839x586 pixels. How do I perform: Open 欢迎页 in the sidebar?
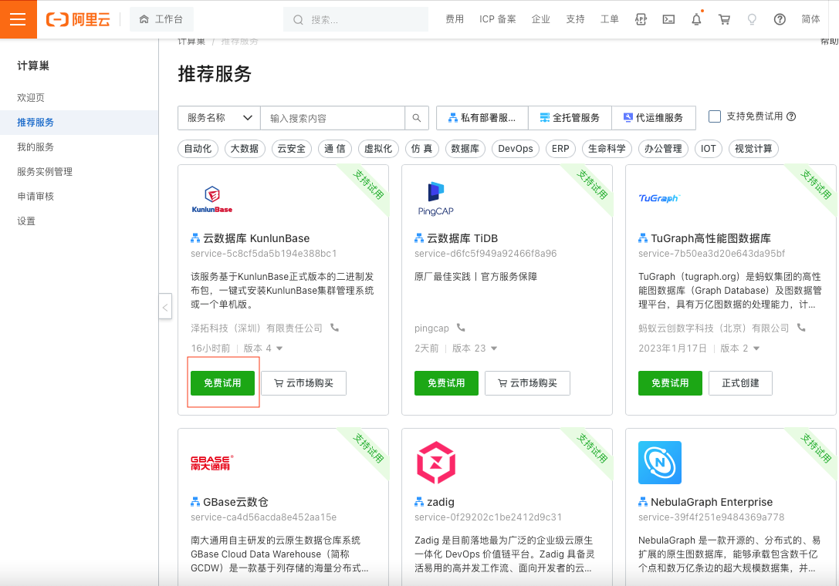(31, 98)
